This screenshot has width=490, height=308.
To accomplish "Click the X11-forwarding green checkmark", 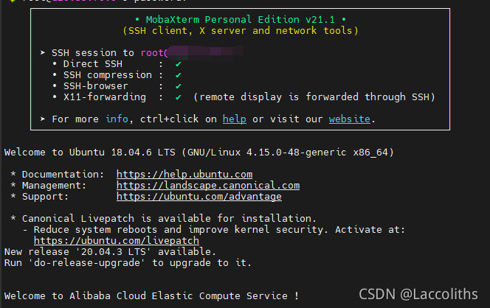I will click(x=178, y=97).
